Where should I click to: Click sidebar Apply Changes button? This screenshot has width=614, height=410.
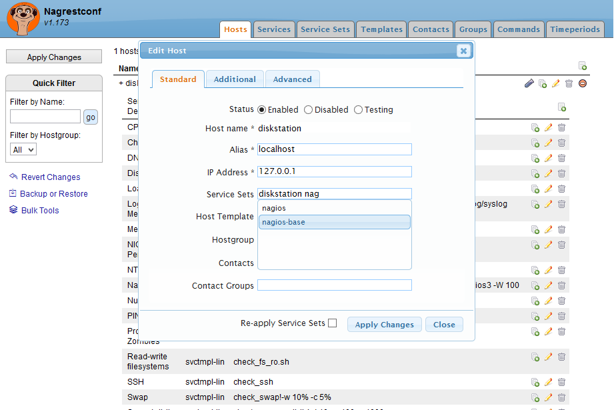point(54,57)
